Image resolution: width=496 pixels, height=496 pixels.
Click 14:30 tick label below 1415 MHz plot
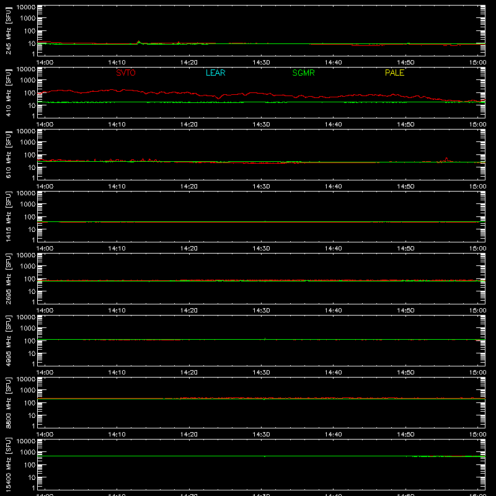261,249
